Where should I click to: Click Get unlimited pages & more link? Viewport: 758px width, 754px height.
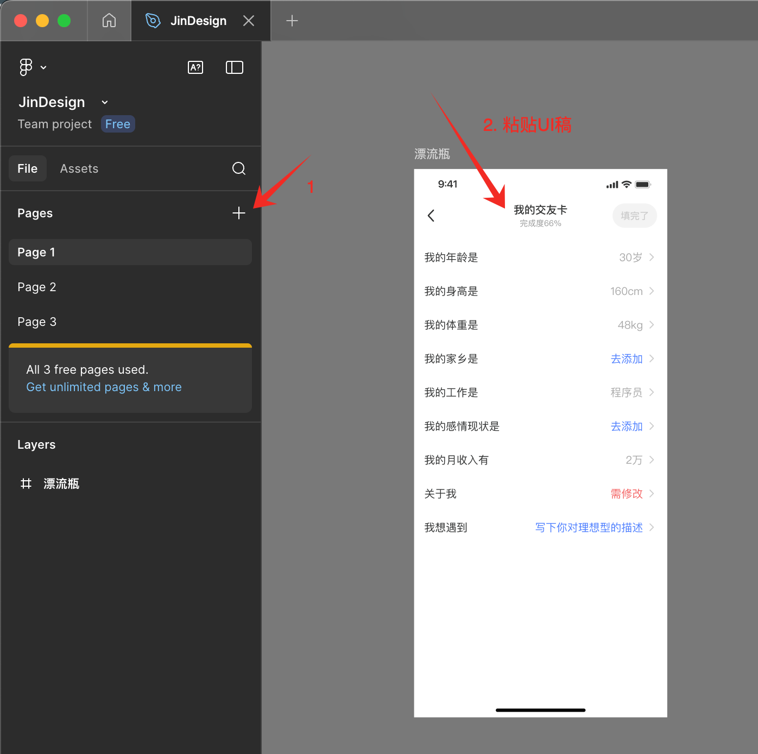click(104, 387)
